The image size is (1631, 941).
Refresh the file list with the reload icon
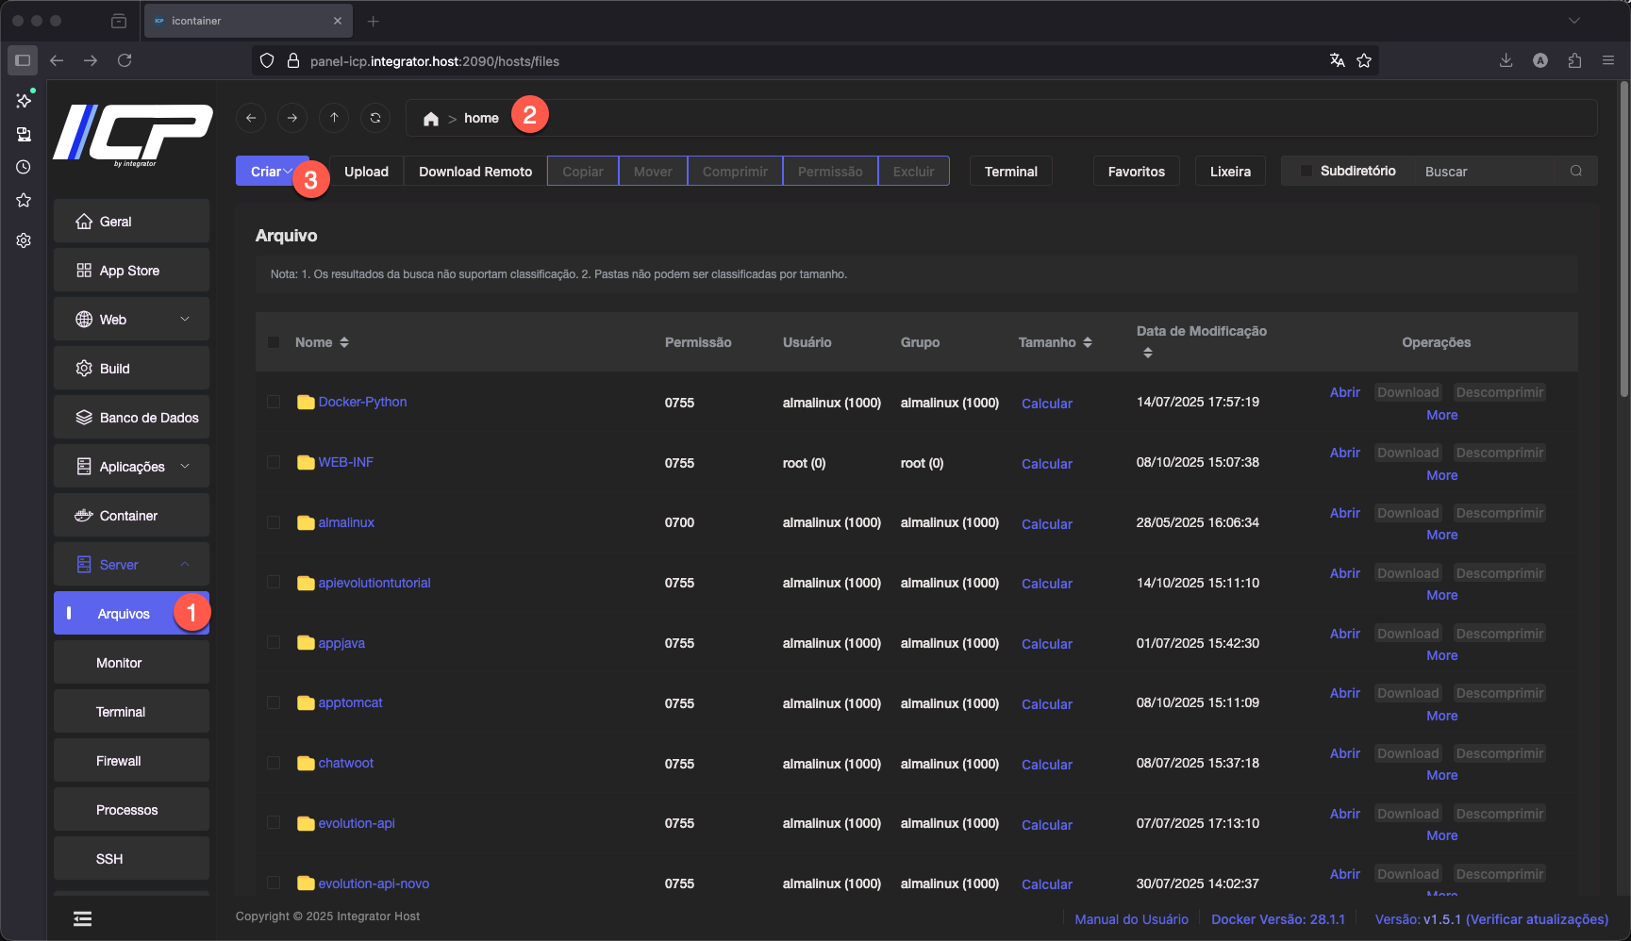(x=375, y=118)
